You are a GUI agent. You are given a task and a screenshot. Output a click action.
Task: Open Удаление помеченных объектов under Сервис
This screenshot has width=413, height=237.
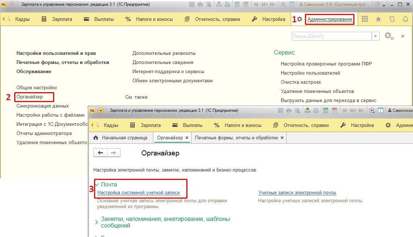[x=317, y=91]
